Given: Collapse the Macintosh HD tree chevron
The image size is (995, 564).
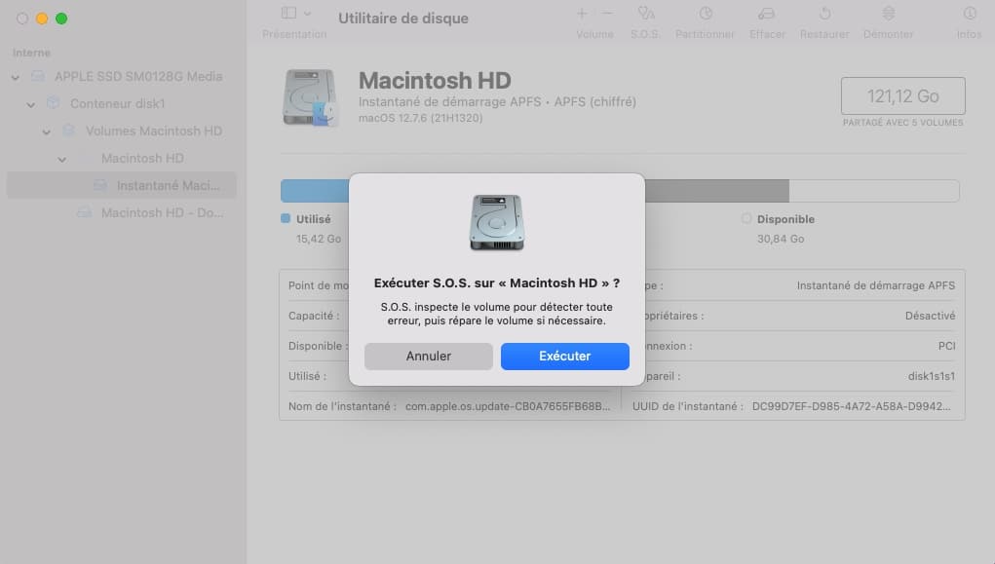Looking at the screenshot, I should 61,159.
